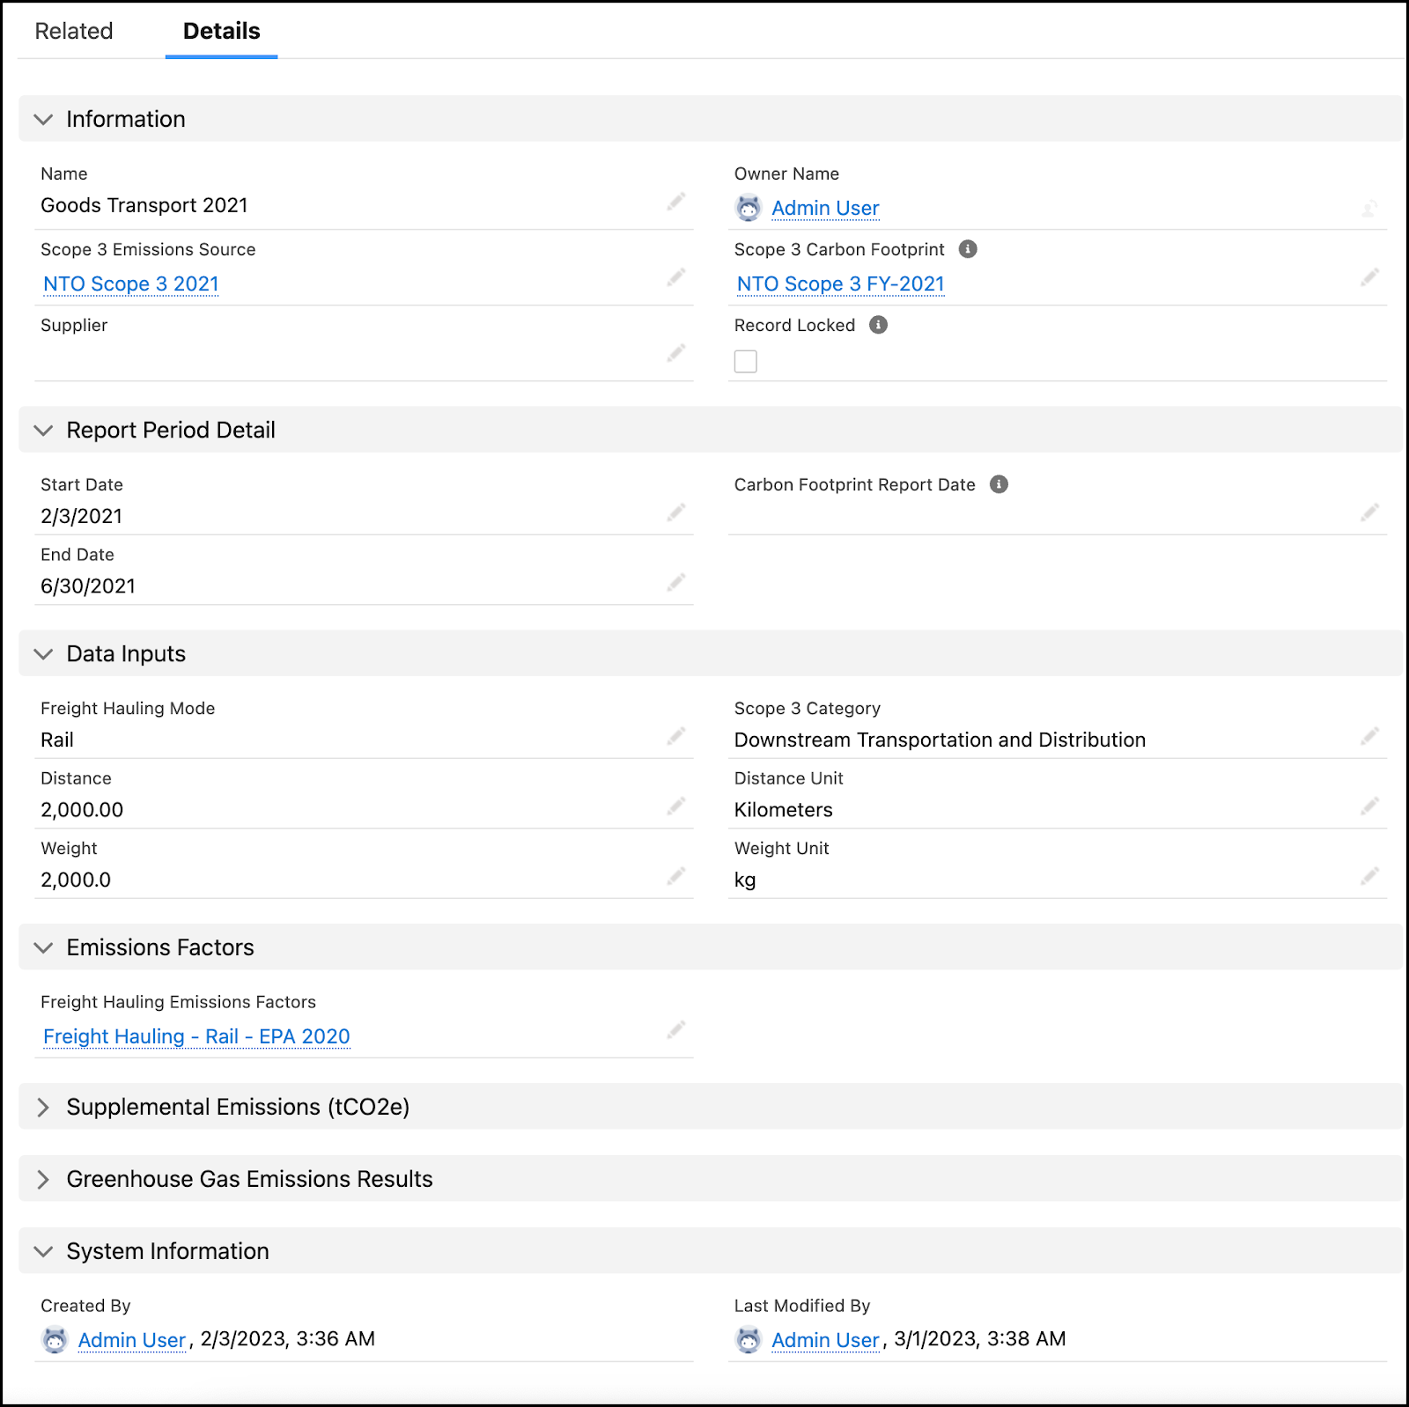Edit Scope 3 Carbon Footprint pencil icon
Screen dimensions: 1409x1407
[x=1369, y=278]
